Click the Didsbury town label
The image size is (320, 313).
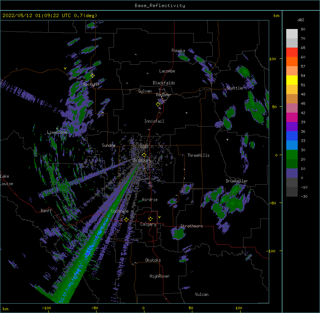pyautogui.click(x=142, y=160)
